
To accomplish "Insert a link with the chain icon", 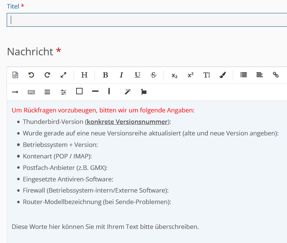I will click(276, 75).
